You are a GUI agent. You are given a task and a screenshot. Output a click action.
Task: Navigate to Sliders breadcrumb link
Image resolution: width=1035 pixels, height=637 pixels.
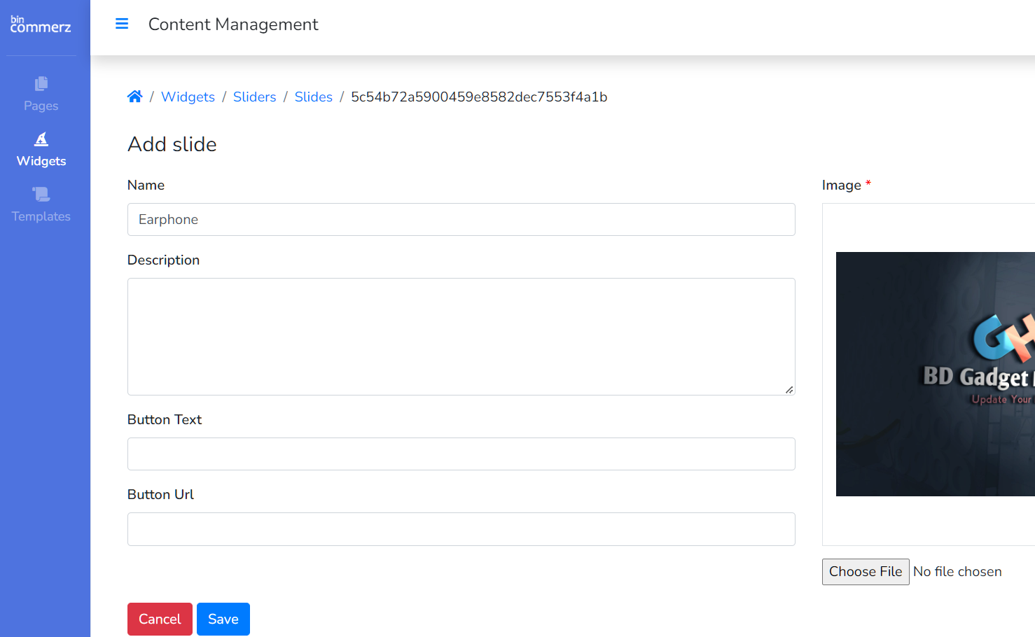pyautogui.click(x=254, y=97)
